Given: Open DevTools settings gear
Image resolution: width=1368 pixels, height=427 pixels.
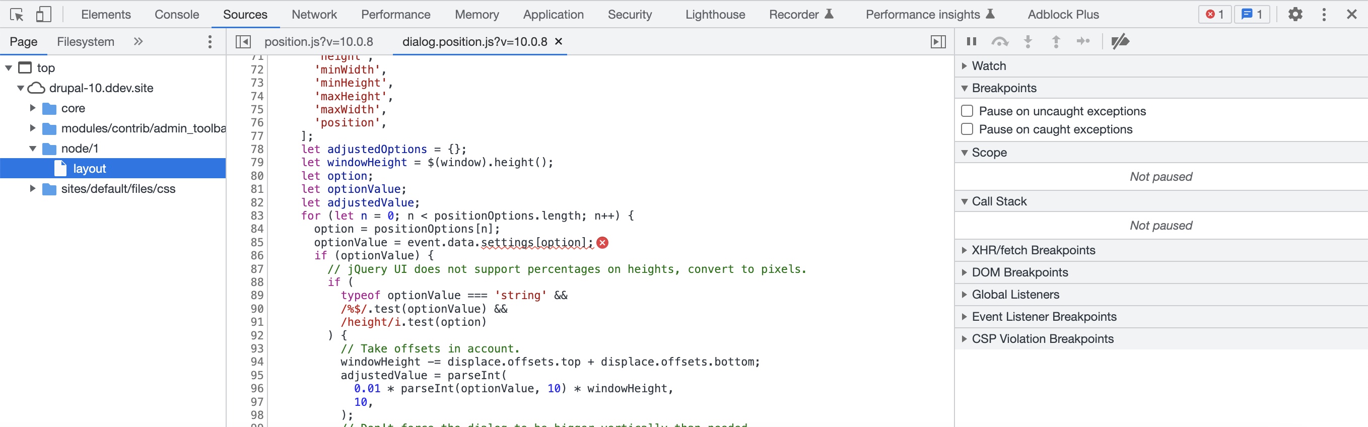Looking at the screenshot, I should pos(1294,14).
